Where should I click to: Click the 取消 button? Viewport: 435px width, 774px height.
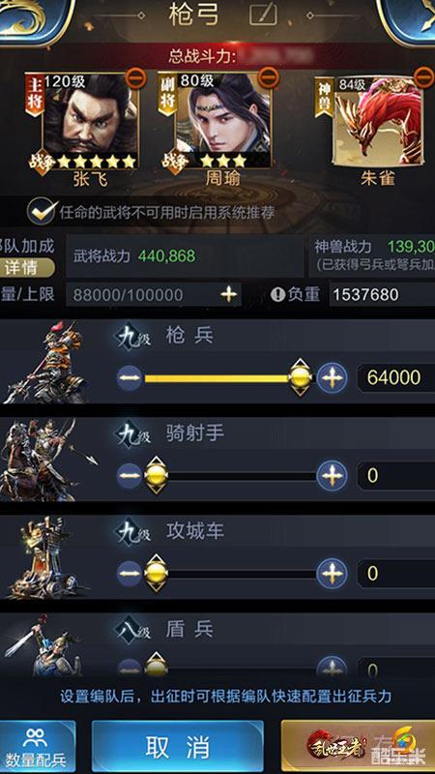178,747
